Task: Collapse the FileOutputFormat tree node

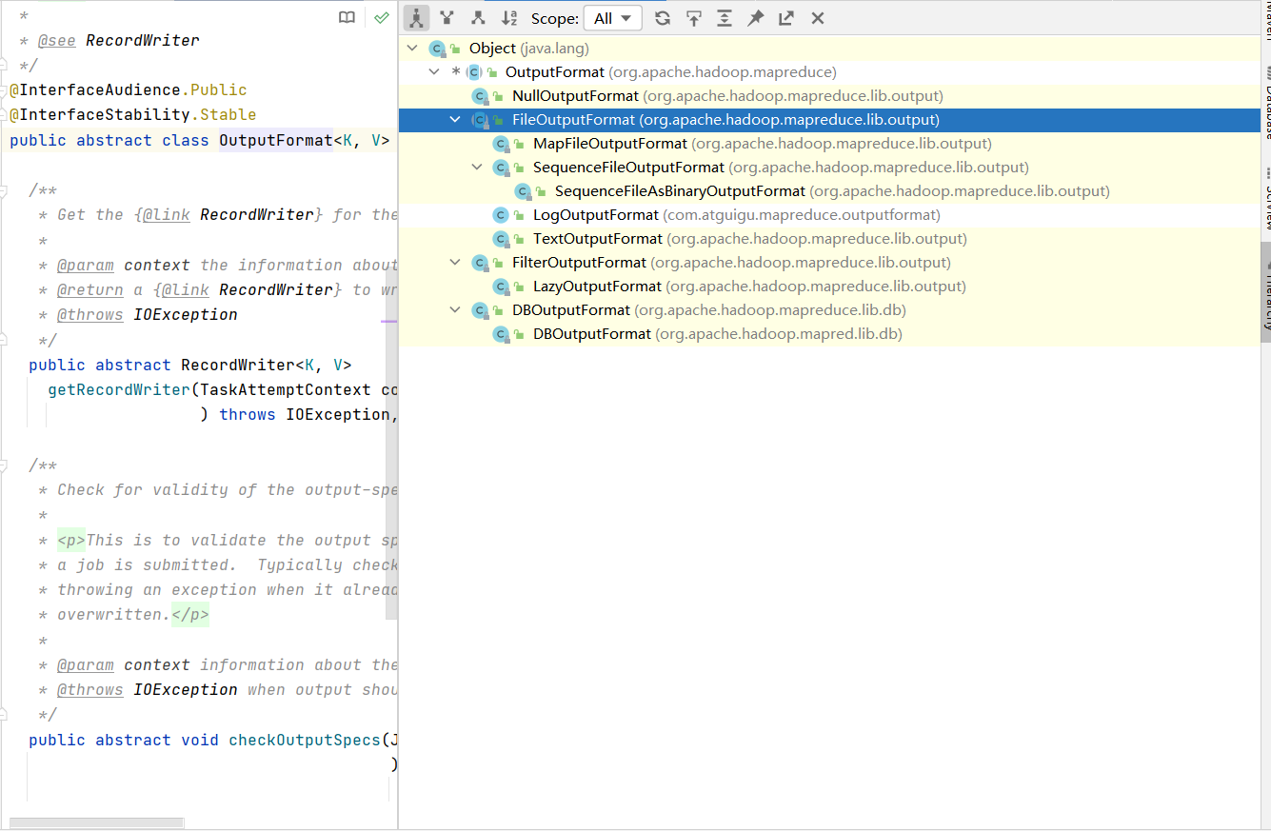Action: click(455, 120)
